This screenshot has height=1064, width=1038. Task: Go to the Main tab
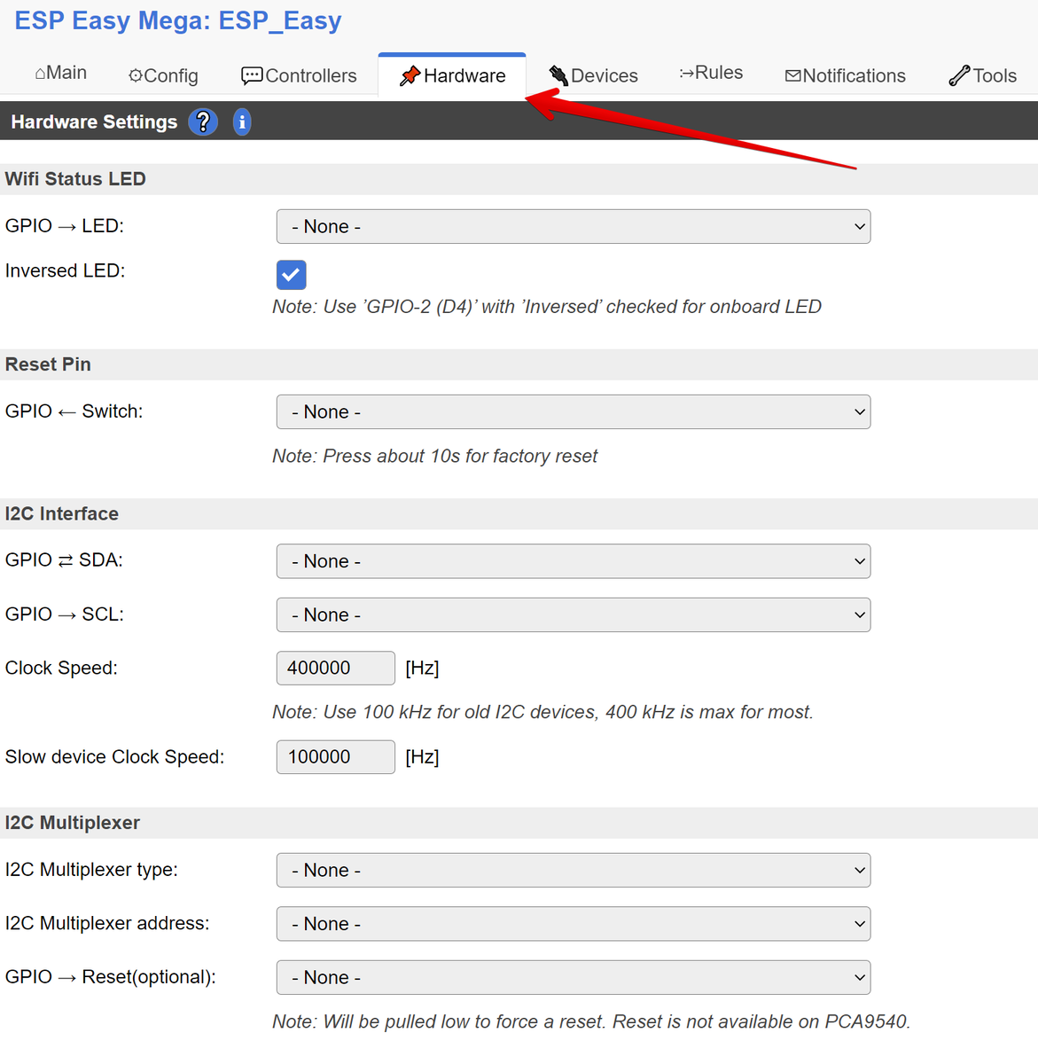click(60, 73)
